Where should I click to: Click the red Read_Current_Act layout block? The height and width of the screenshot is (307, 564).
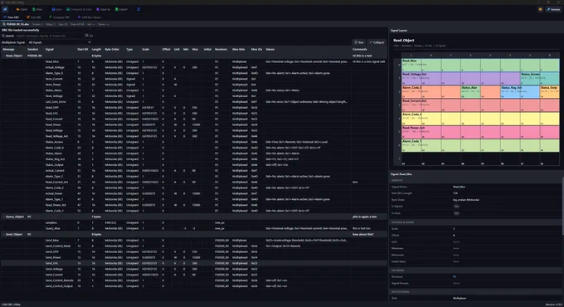[x=480, y=105]
